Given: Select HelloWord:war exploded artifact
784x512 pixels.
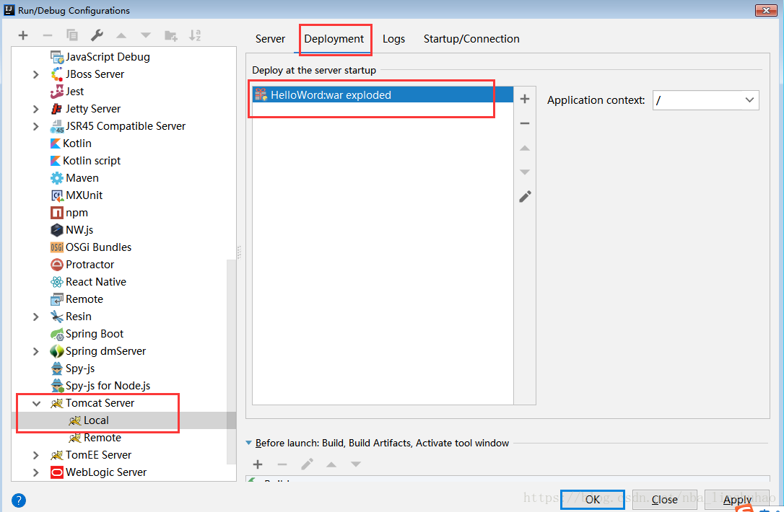Looking at the screenshot, I should click(383, 95).
